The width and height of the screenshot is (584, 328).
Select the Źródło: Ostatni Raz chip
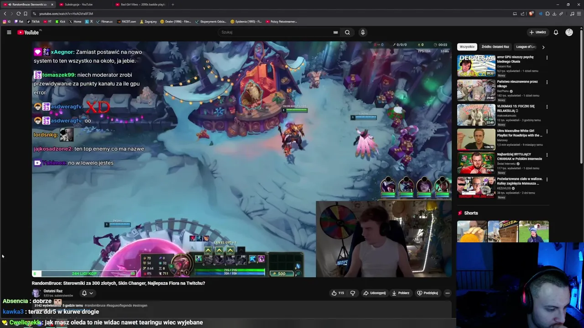coord(495,47)
